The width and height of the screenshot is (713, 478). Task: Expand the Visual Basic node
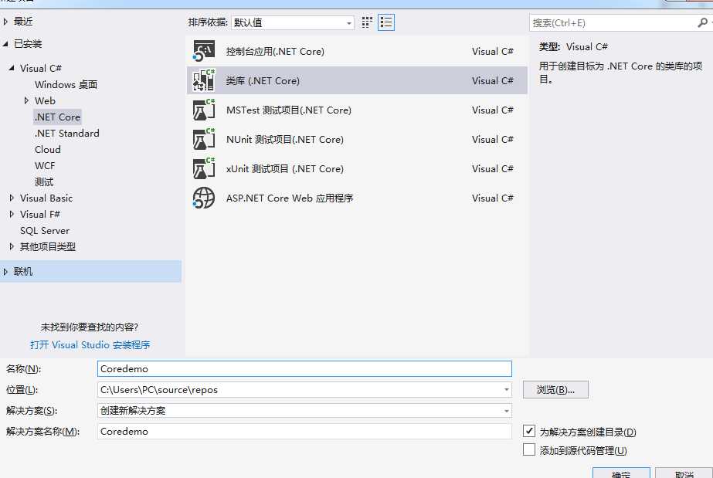click(x=12, y=198)
